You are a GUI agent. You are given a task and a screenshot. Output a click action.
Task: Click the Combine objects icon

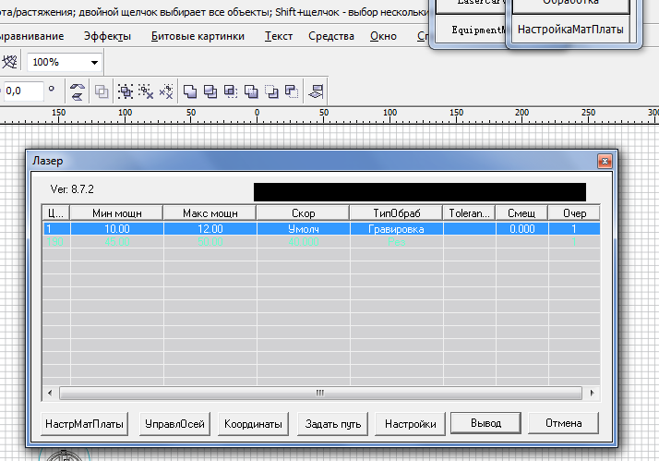[x=101, y=91]
